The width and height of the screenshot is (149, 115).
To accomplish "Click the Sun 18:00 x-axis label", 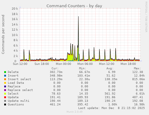I will point(42,64).
